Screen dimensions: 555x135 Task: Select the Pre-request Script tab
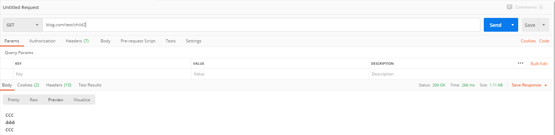[x=138, y=41]
